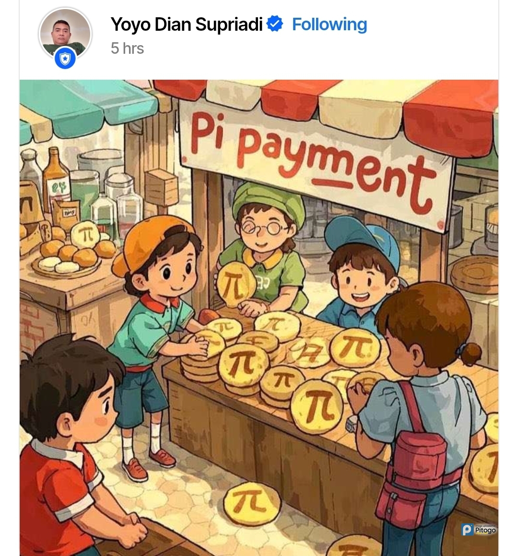Click the blue shield badge on avatar

tap(65, 59)
